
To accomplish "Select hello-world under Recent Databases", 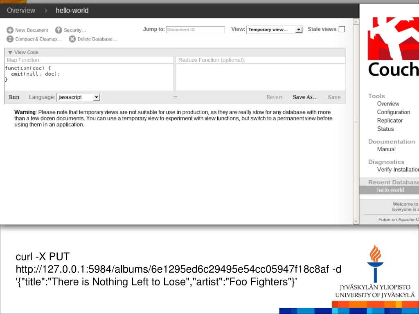I will pyautogui.click(x=390, y=190).
